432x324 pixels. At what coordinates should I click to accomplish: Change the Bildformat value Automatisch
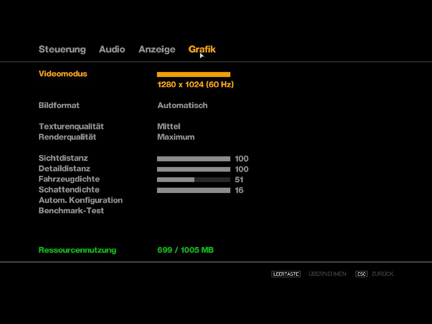(x=182, y=105)
